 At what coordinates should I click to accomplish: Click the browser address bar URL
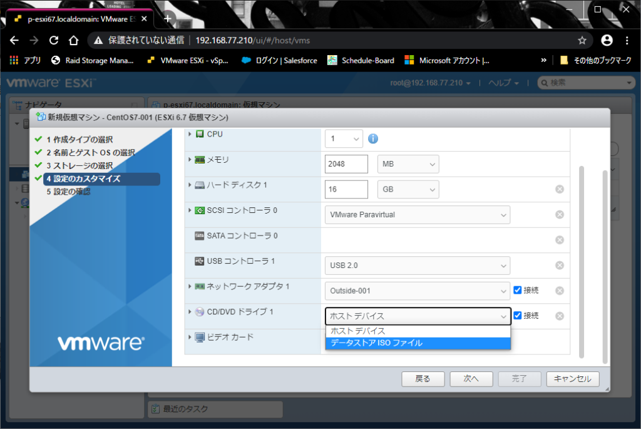(x=253, y=40)
